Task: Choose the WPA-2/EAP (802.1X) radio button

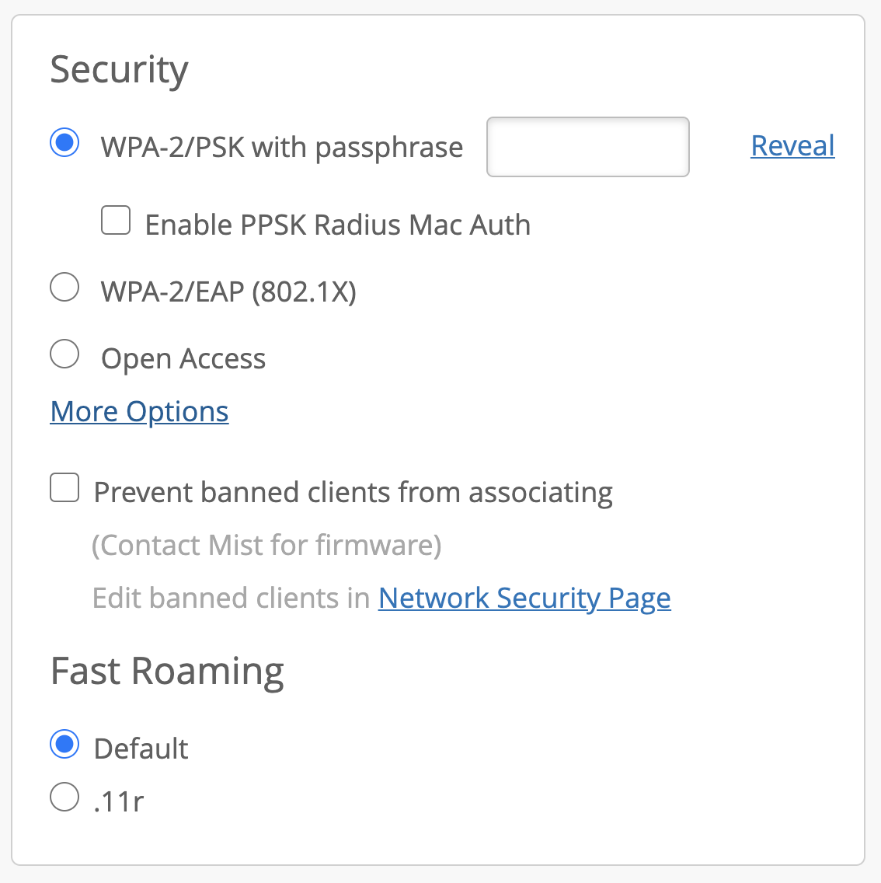Action: [64, 287]
